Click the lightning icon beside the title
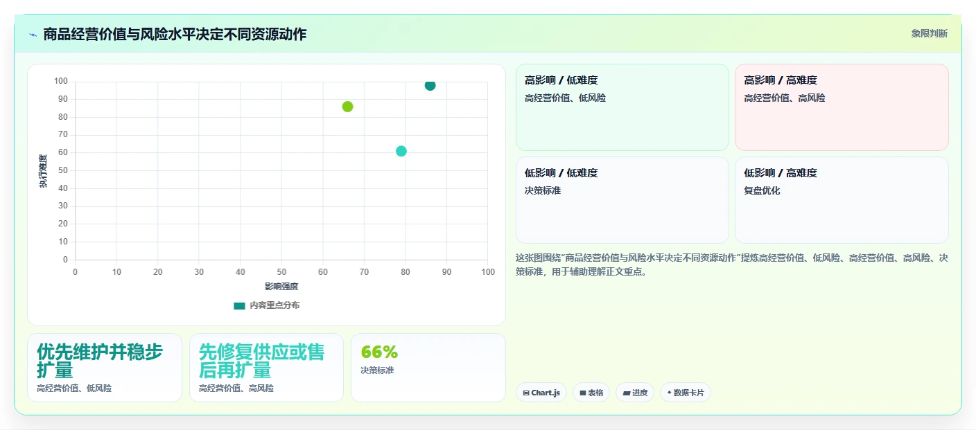This screenshot has height=430, width=976. (33, 35)
